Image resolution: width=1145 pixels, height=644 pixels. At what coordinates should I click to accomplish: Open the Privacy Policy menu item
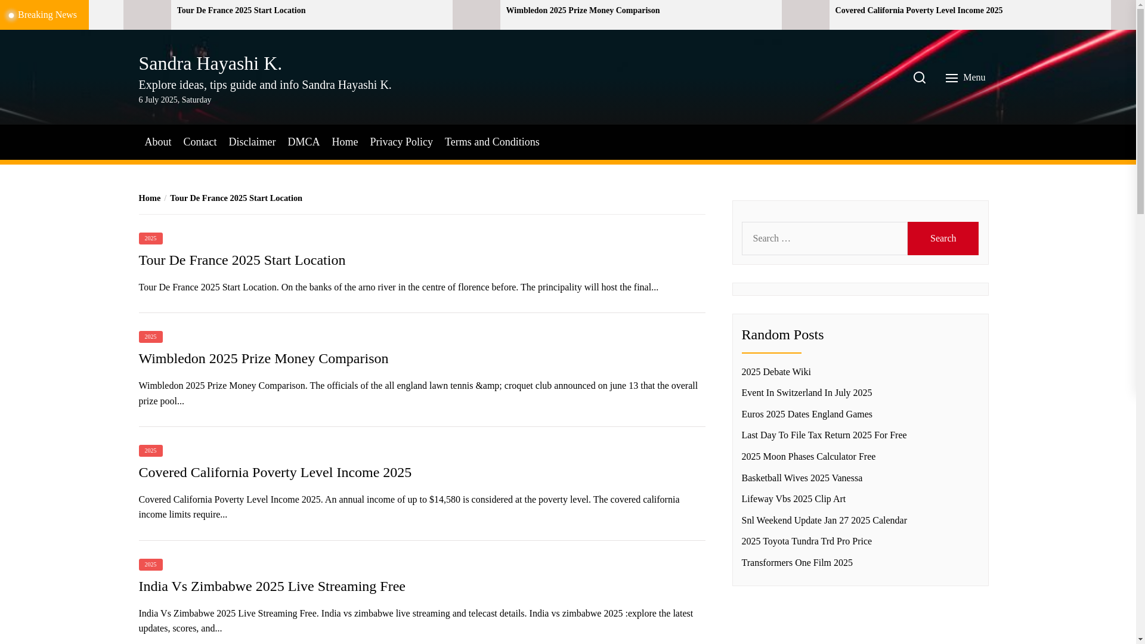(x=401, y=142)
